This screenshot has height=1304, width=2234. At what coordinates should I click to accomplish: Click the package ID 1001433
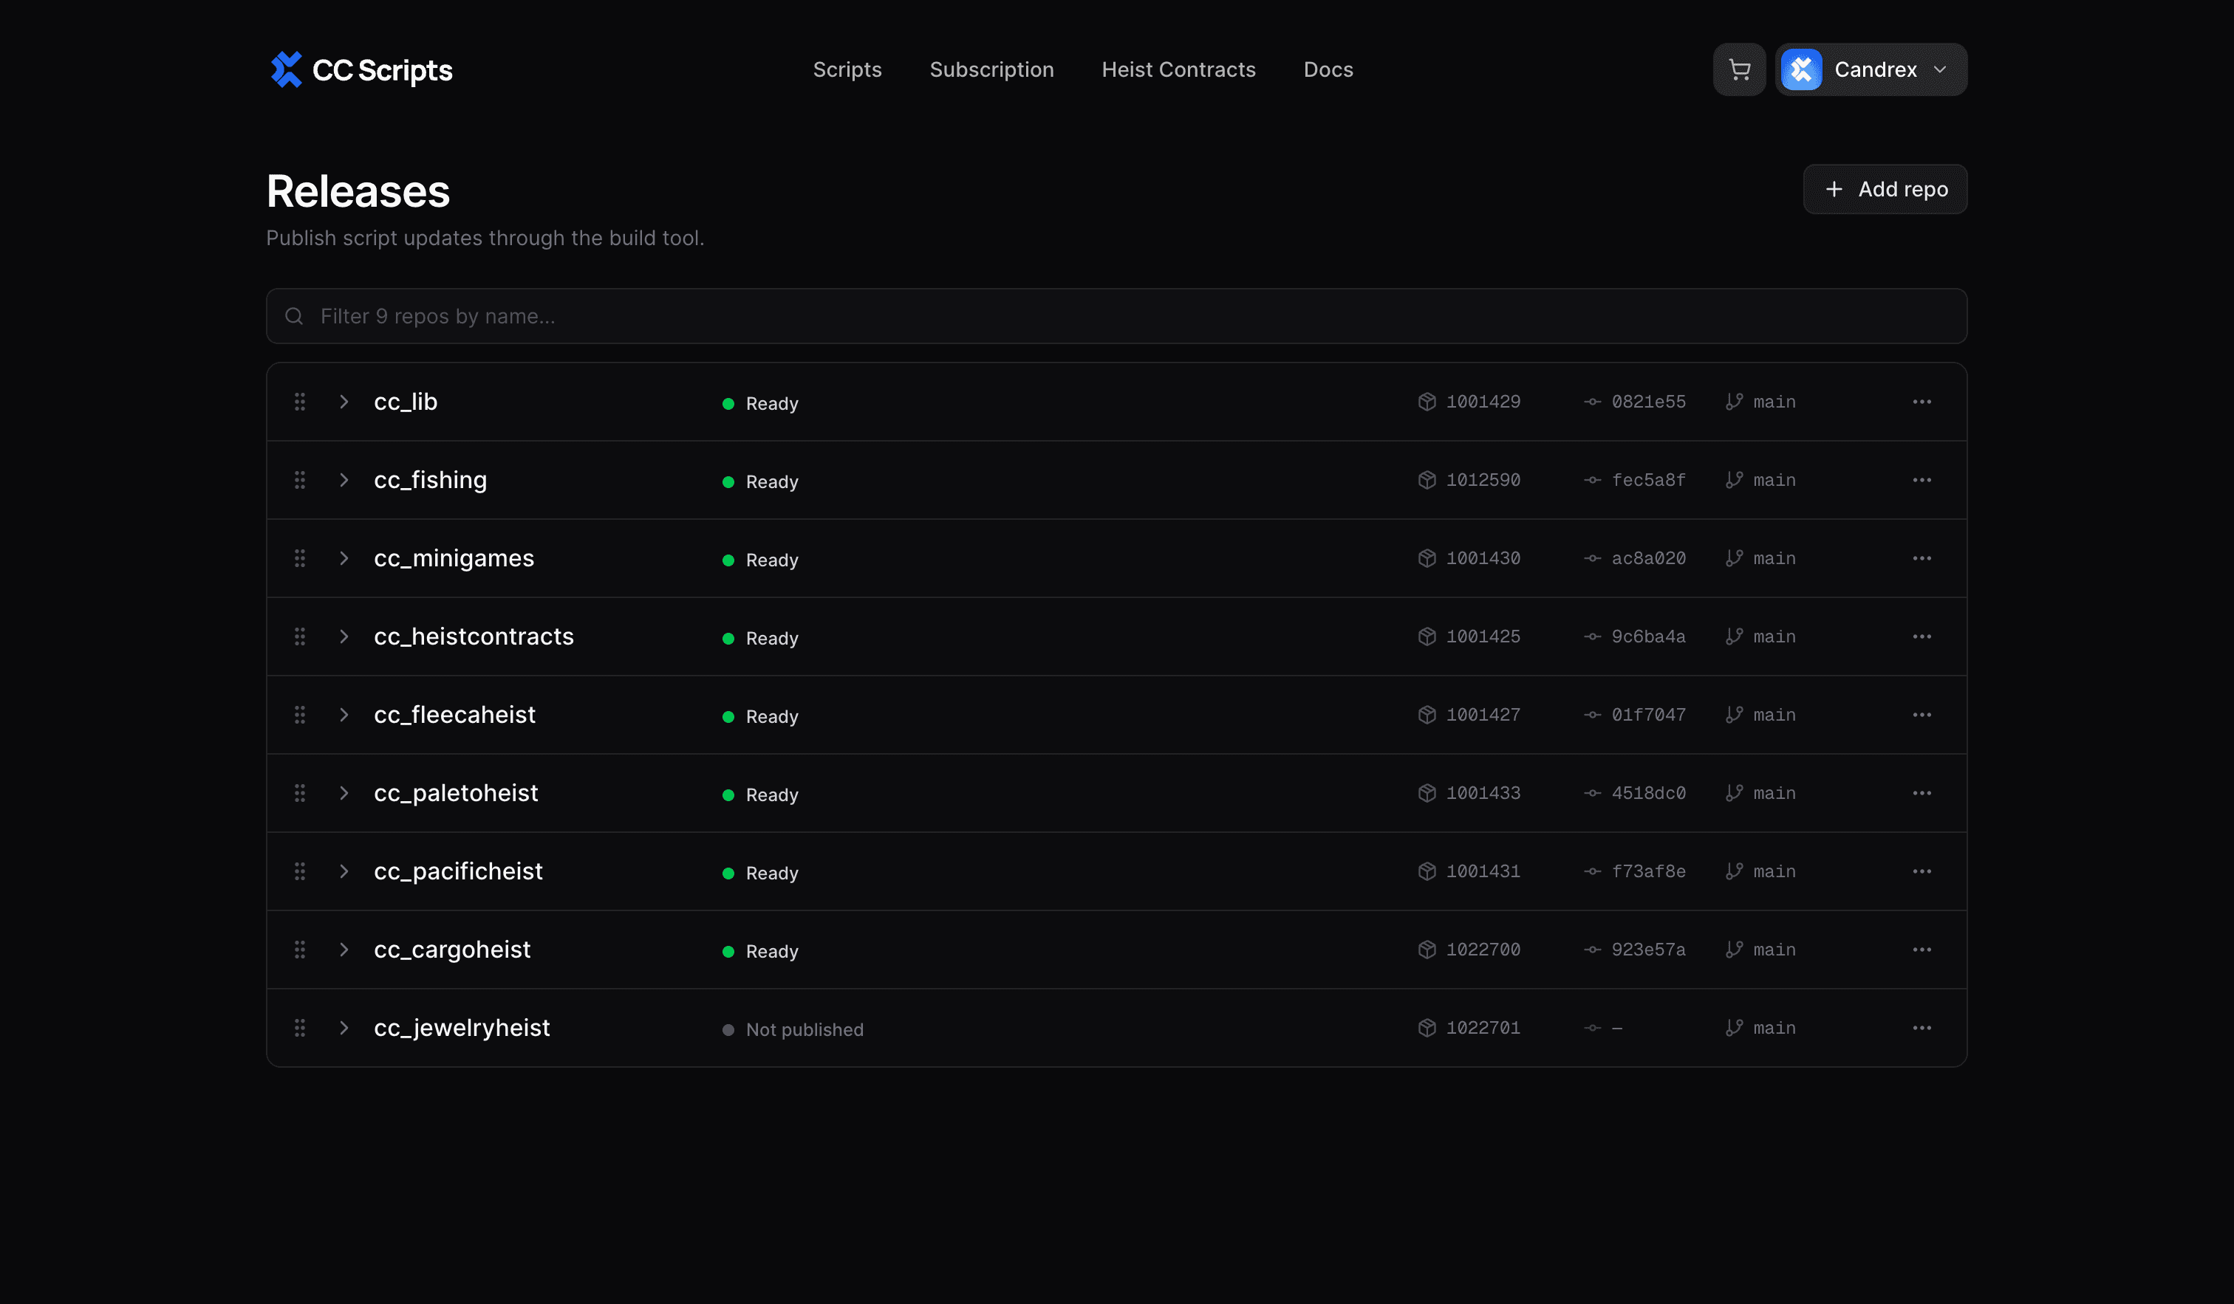1483,793
